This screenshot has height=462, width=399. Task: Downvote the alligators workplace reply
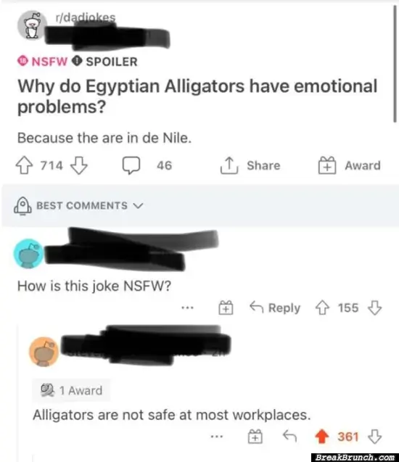375,437
